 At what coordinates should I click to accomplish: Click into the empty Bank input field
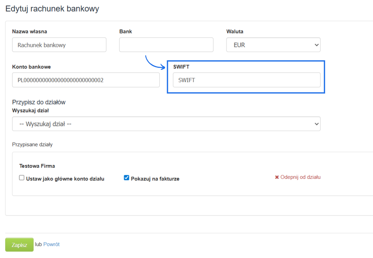pyautogui.click(x=166, y=45)
